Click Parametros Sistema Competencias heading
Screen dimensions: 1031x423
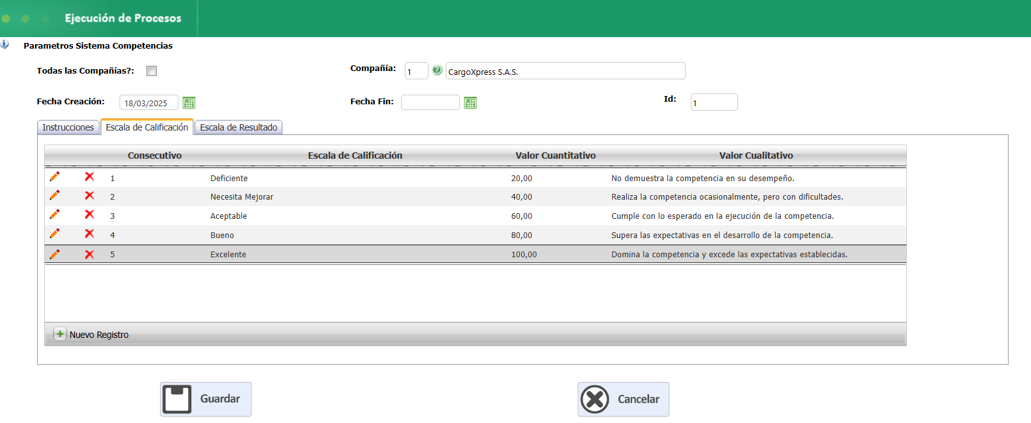point(98,45)
